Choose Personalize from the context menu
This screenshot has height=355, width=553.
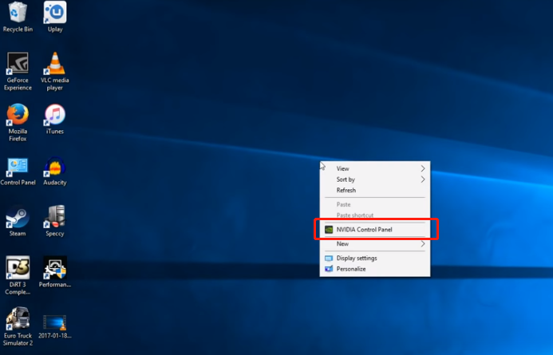pos(375,269)
